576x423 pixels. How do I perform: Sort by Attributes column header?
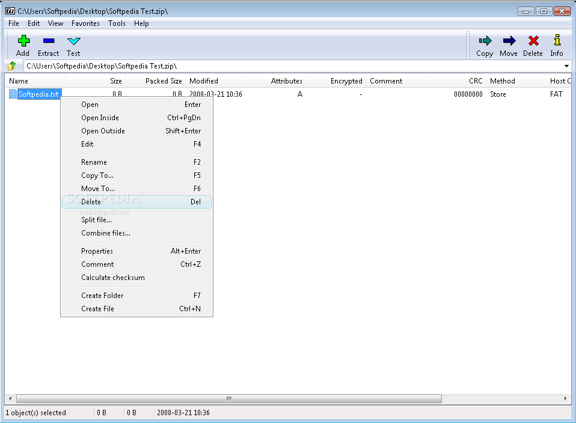[275, 81]
